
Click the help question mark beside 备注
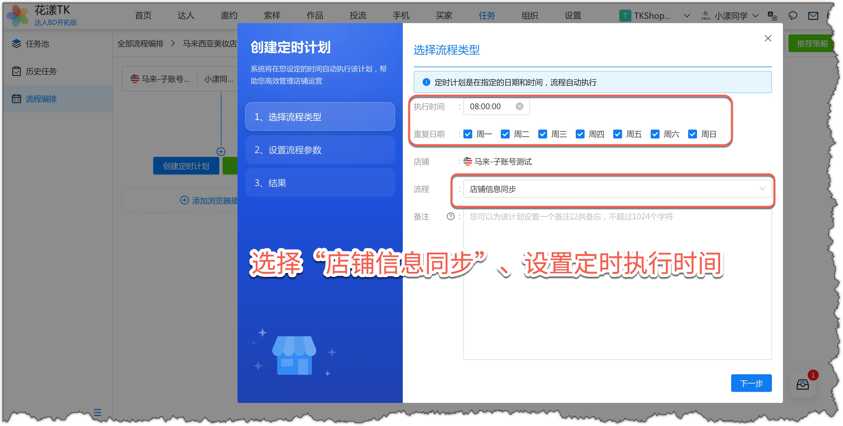(x=451, y=216)
